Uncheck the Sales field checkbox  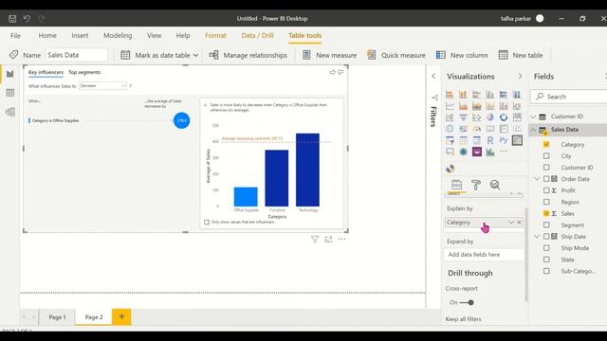[x=546, y=213]
